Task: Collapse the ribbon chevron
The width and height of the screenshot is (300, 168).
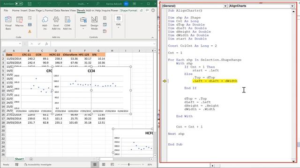Action: click(x=152, y=37)
